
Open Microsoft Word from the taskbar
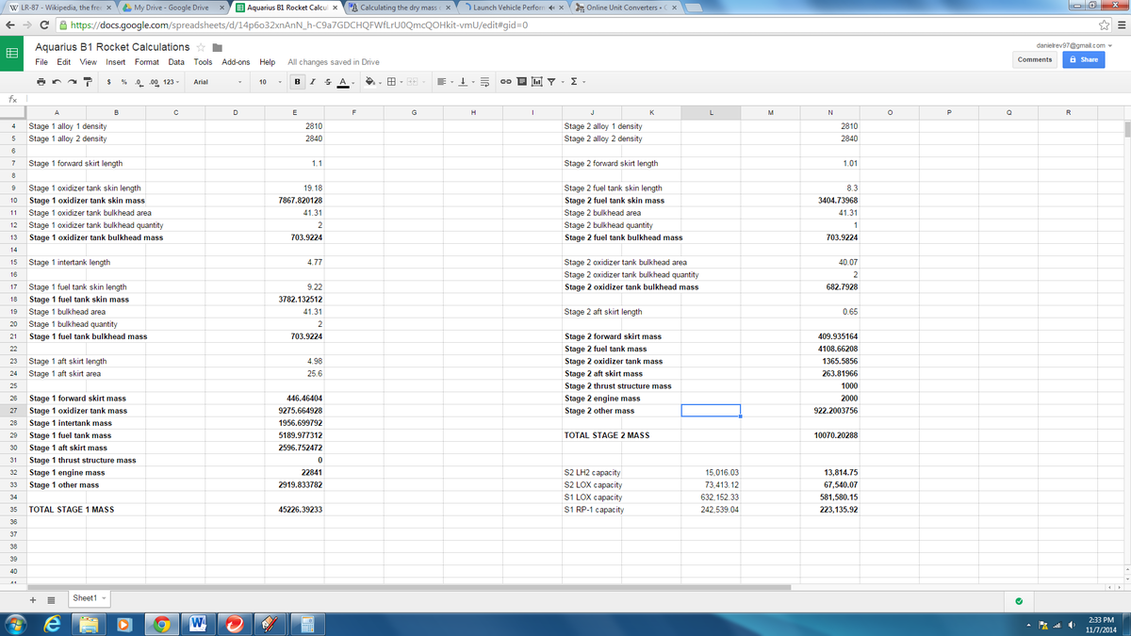coord(201,624)
